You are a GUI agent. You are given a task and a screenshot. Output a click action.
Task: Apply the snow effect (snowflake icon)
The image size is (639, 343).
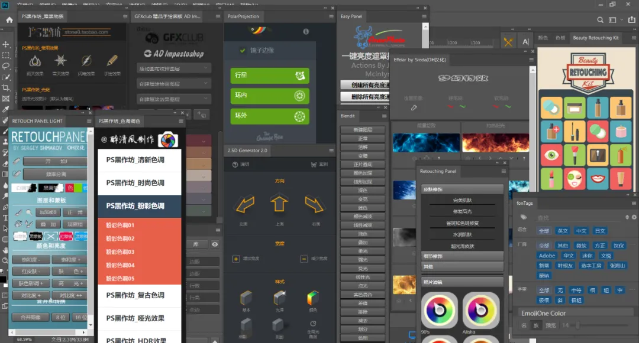[60, 61]
